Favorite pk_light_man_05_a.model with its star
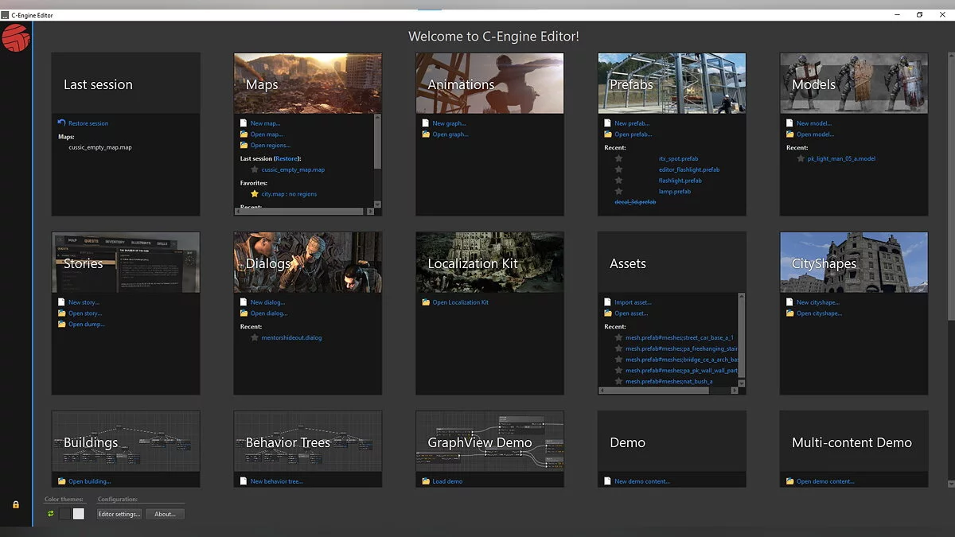 (801, 158)
